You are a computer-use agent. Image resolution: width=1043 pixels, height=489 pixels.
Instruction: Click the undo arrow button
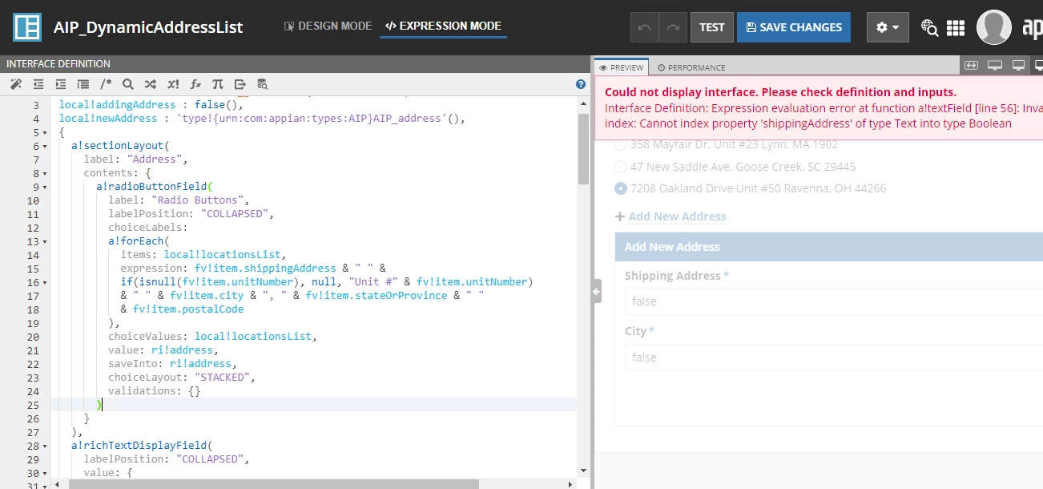pos(644,27)
